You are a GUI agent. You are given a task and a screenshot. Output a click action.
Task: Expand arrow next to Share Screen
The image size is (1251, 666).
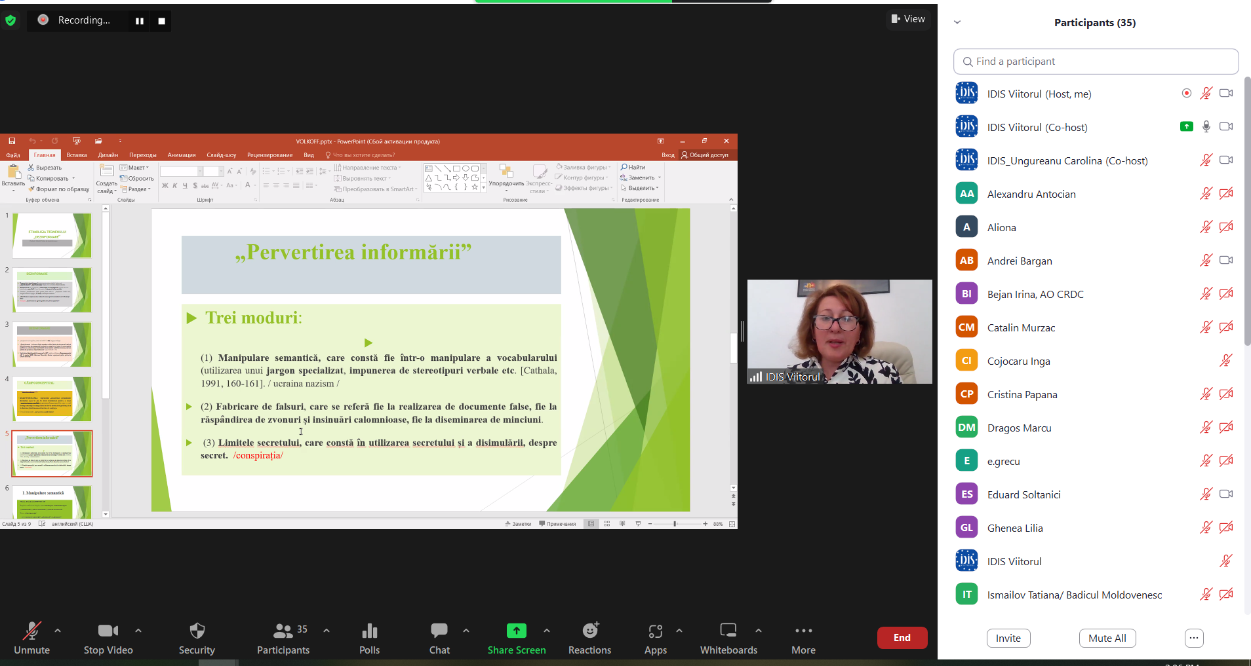tap(547, 631)
